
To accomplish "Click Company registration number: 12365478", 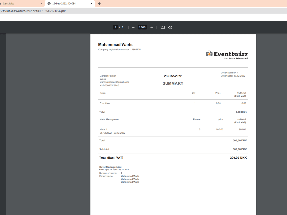I will 119,50.
